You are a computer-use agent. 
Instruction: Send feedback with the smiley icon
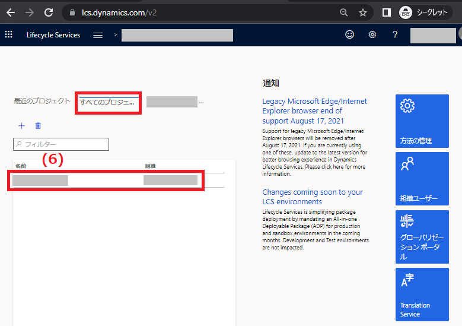tap(349, 34)
